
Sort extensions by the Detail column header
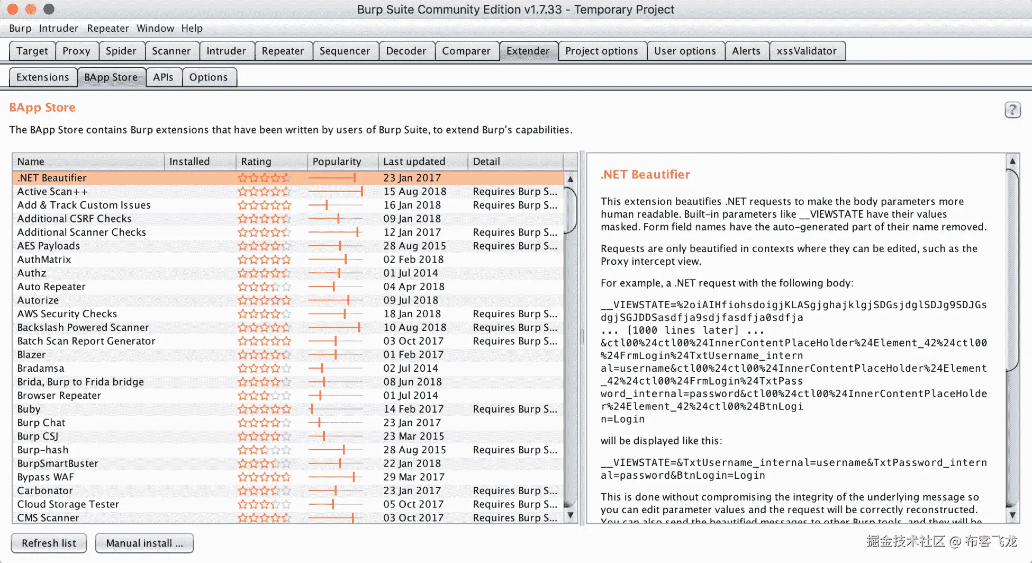pyautogui.click(x=516, y=162)
